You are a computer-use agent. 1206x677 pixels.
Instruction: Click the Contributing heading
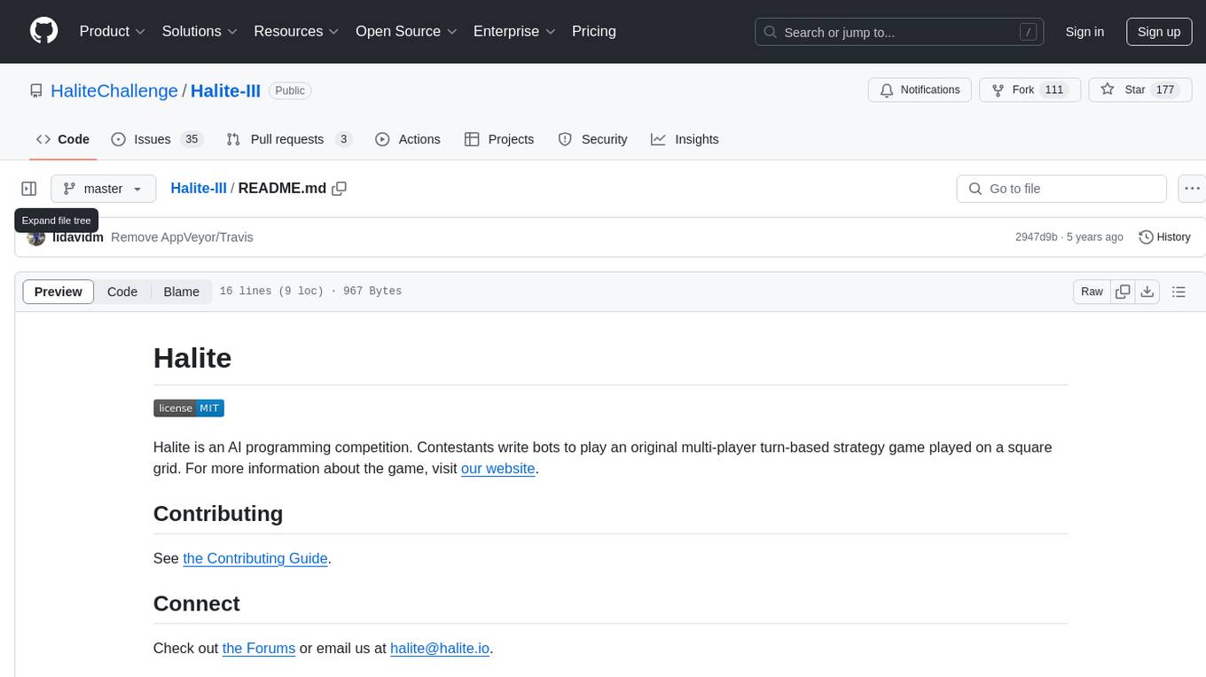click(218, 514)
